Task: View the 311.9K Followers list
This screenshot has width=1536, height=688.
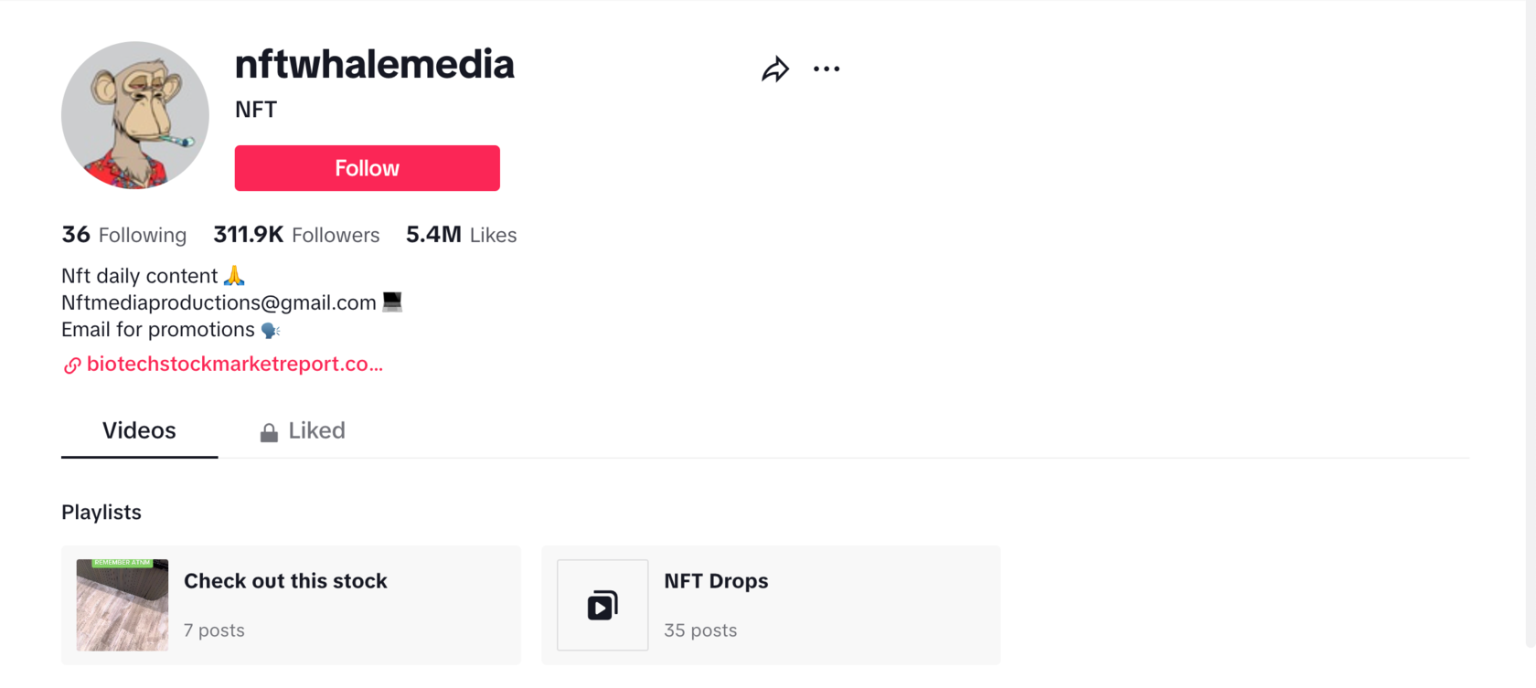Action: pyautogui.click(x=296, y=235)
